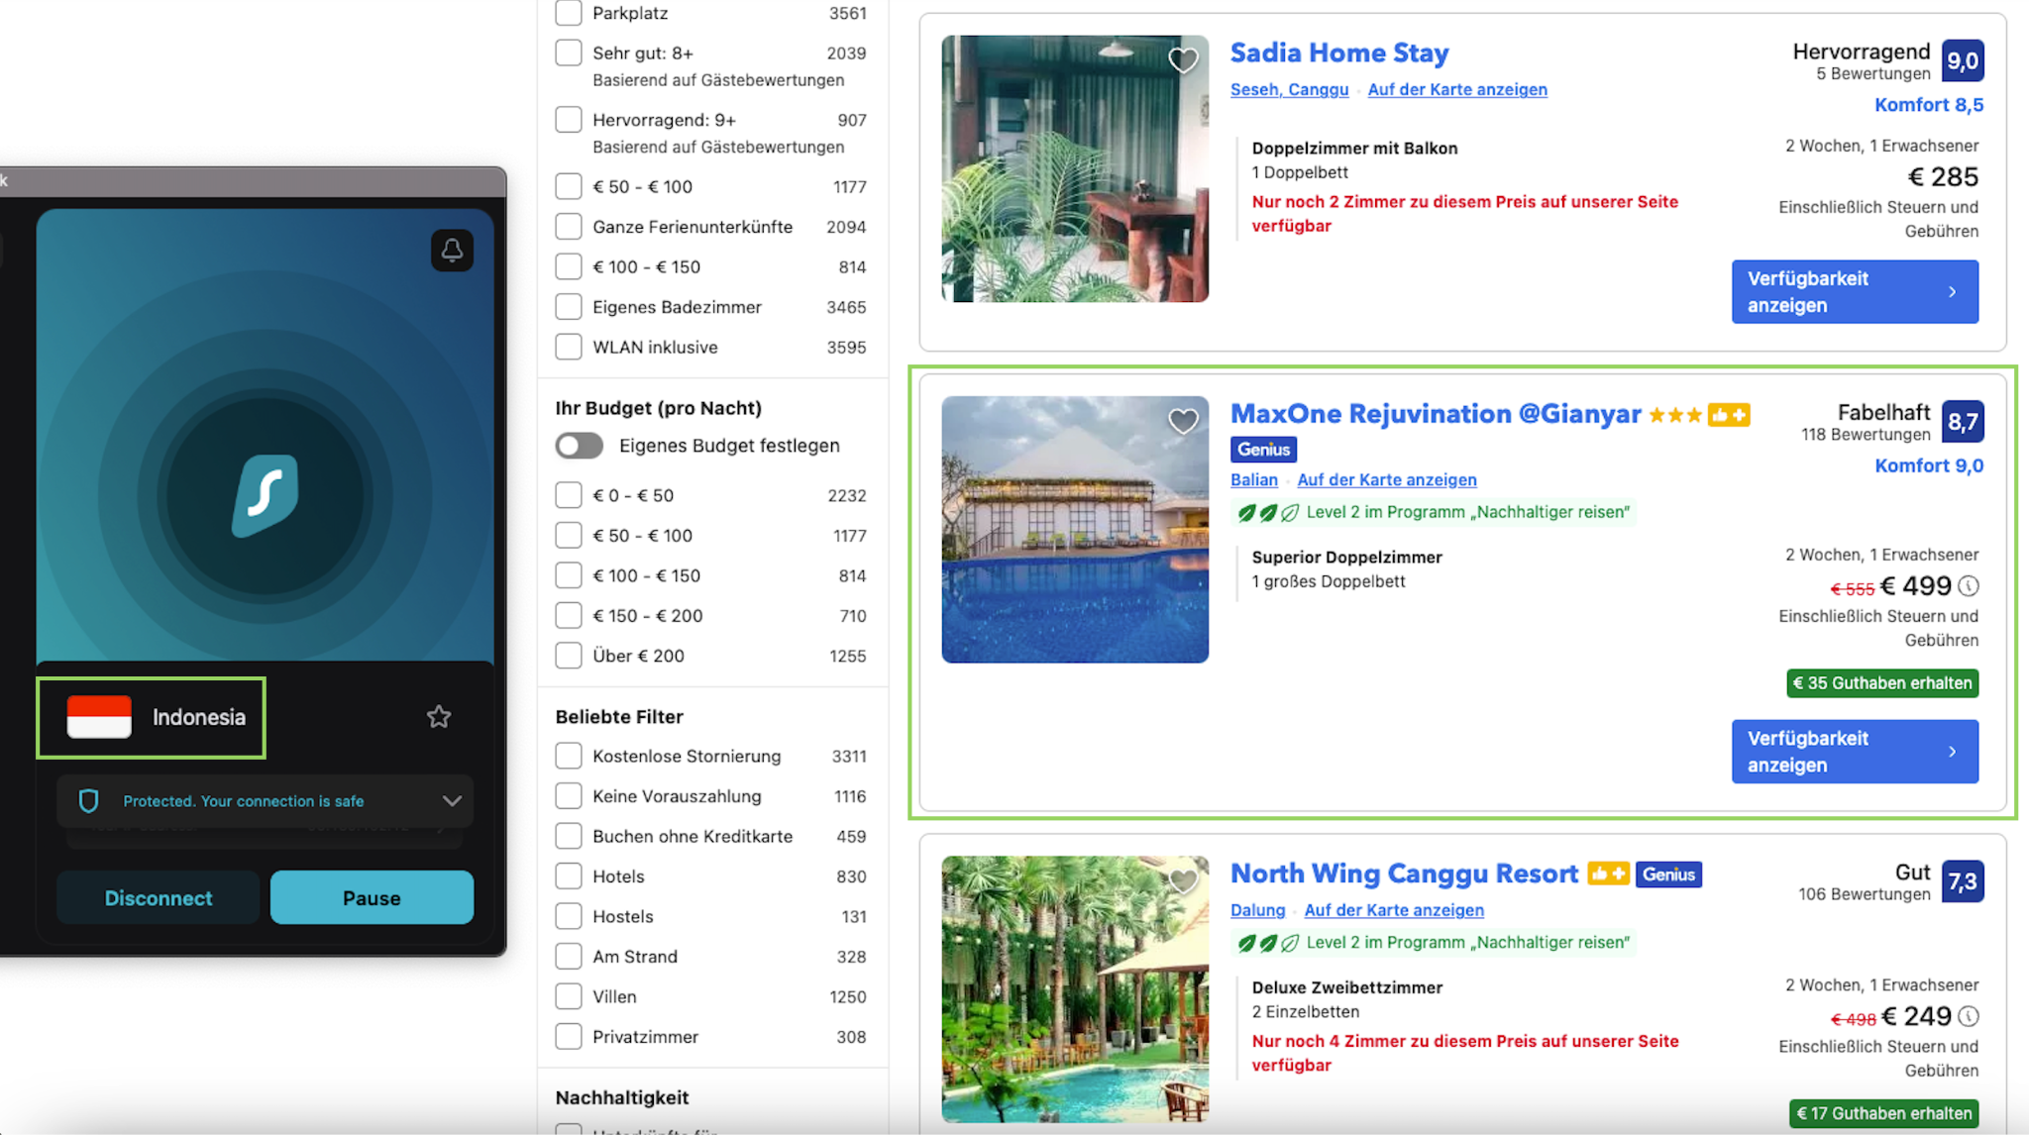Click € 35 Guthaben erhalten badge
The image size is (2029, 1135).
pyautogui.click(x=1882, y=683)
